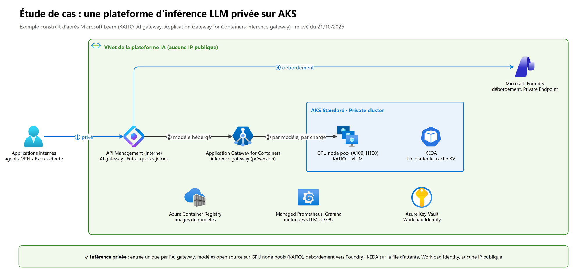The image size is (574, 273).
Task: Click the '① privé' arrow label
Action: (84, 137)
